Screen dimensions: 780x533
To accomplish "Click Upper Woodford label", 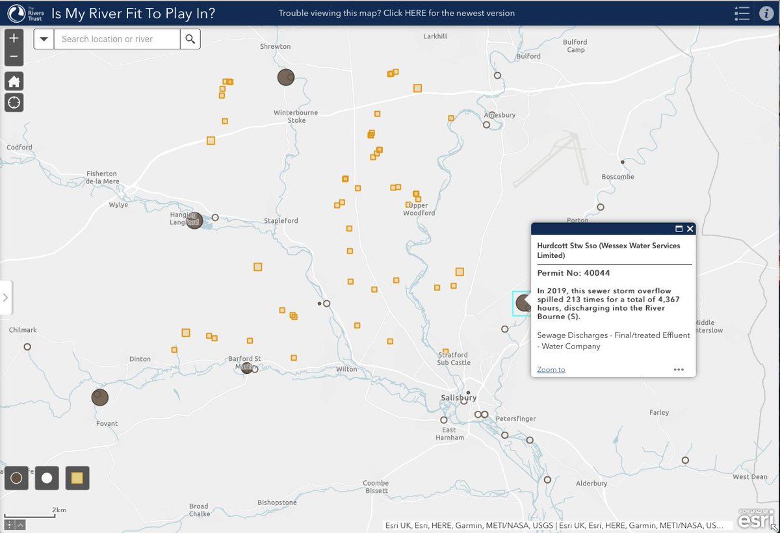I will click(419, 209).
